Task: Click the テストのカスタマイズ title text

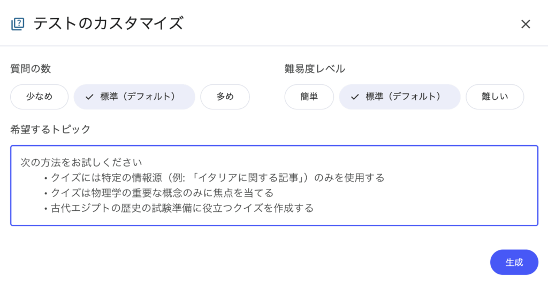Action: [x=109, y=23]
